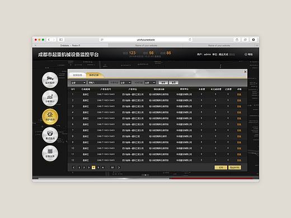291x218 pixels.
Task: Click the platform title 成都市起重机械设备监控平台
Action: (68, 54)
